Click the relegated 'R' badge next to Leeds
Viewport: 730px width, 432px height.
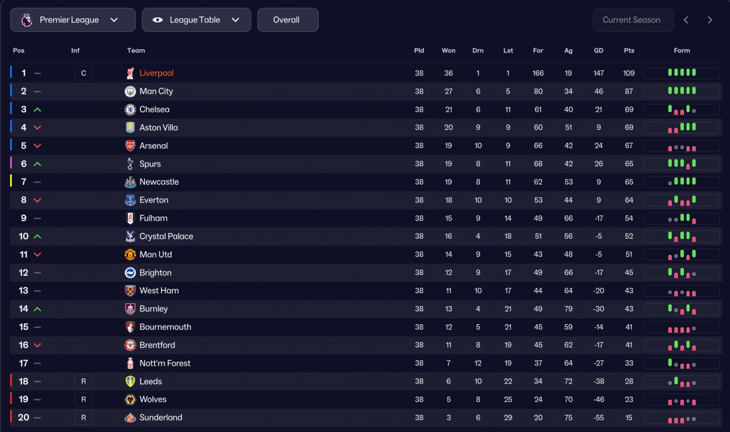[x=83, y=381]
